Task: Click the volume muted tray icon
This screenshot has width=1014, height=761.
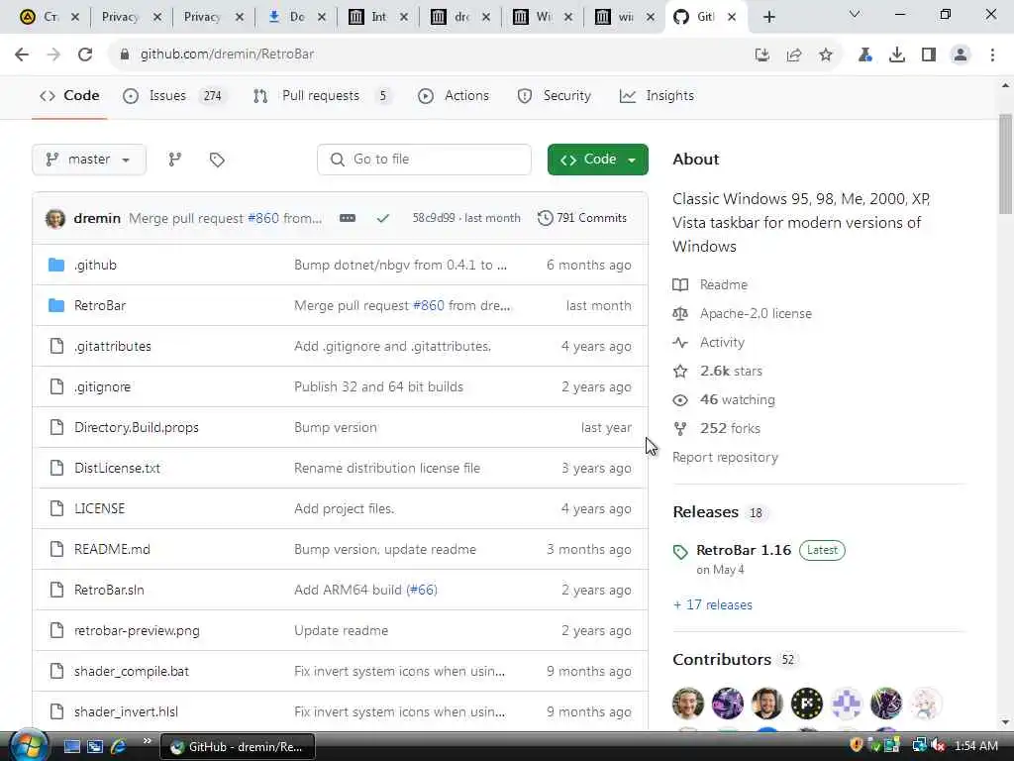Action: point(939,746)
